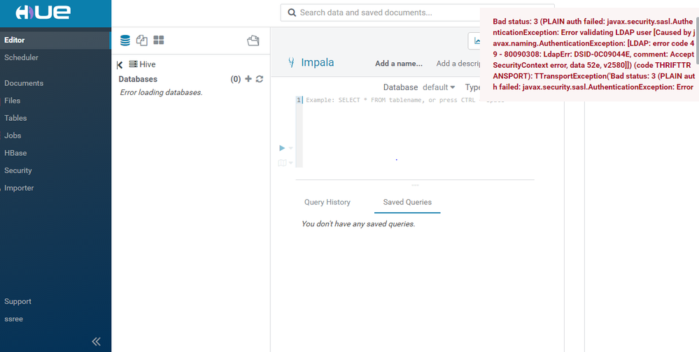Open the Support link
This screenshot has height=352, width=699.
tap(17, 301)
